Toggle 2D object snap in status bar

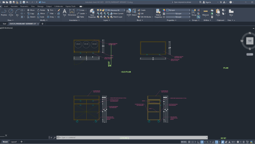[217, 142]
